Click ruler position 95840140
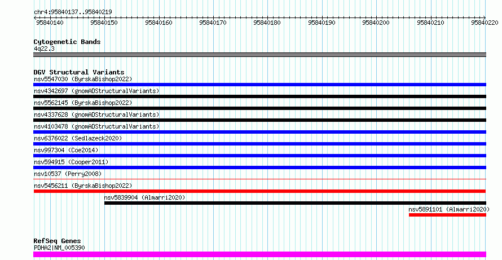 50,23
